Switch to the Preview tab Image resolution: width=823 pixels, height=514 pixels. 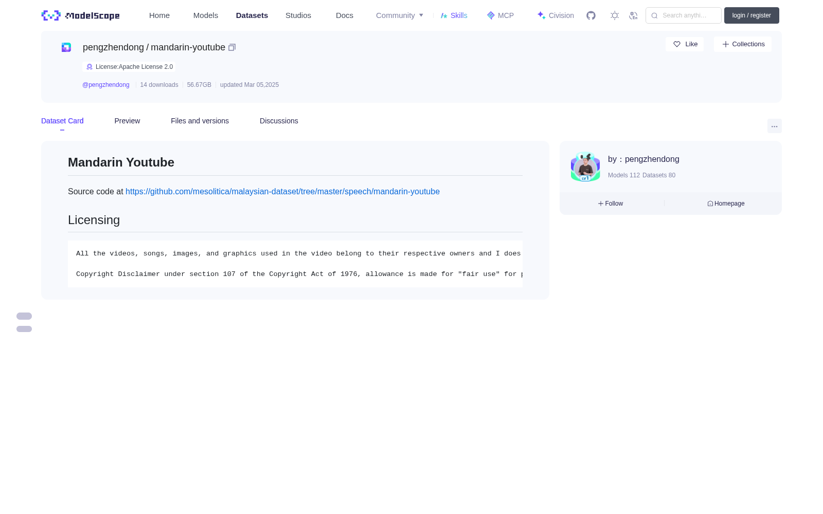(x=127, y=121)
